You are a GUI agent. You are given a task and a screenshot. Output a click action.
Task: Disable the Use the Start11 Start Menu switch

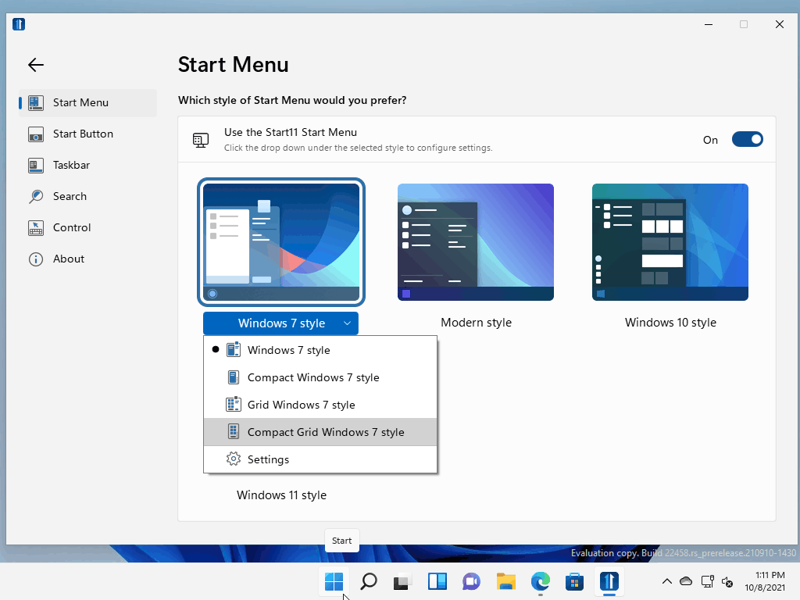747,139
